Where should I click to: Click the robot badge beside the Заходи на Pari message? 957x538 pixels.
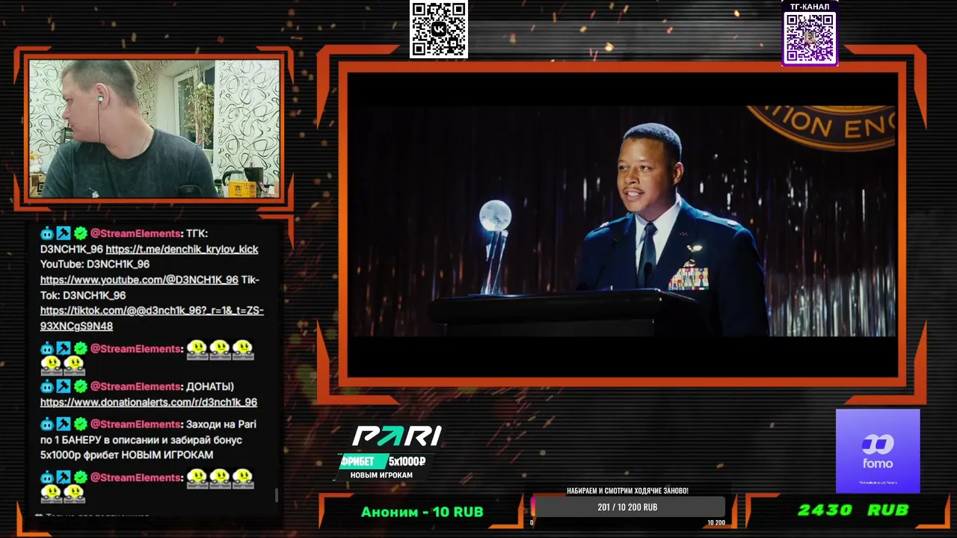(x=47, y=424)
